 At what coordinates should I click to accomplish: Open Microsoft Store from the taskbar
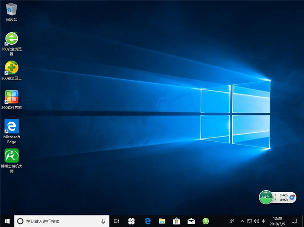pos(177,221)
